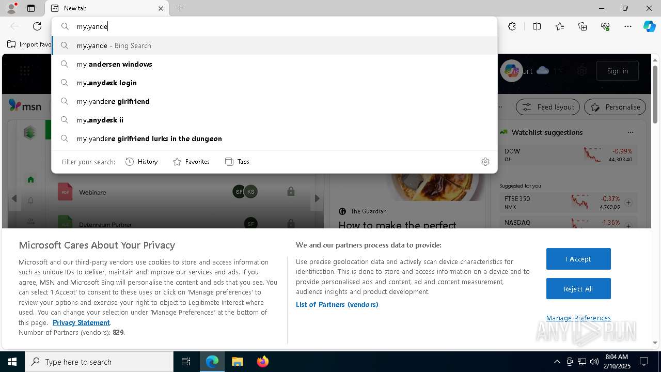Select 'my andersen windows' suggestion
Image resolution: width=661 pixels, height=372 pixels.
274,64
